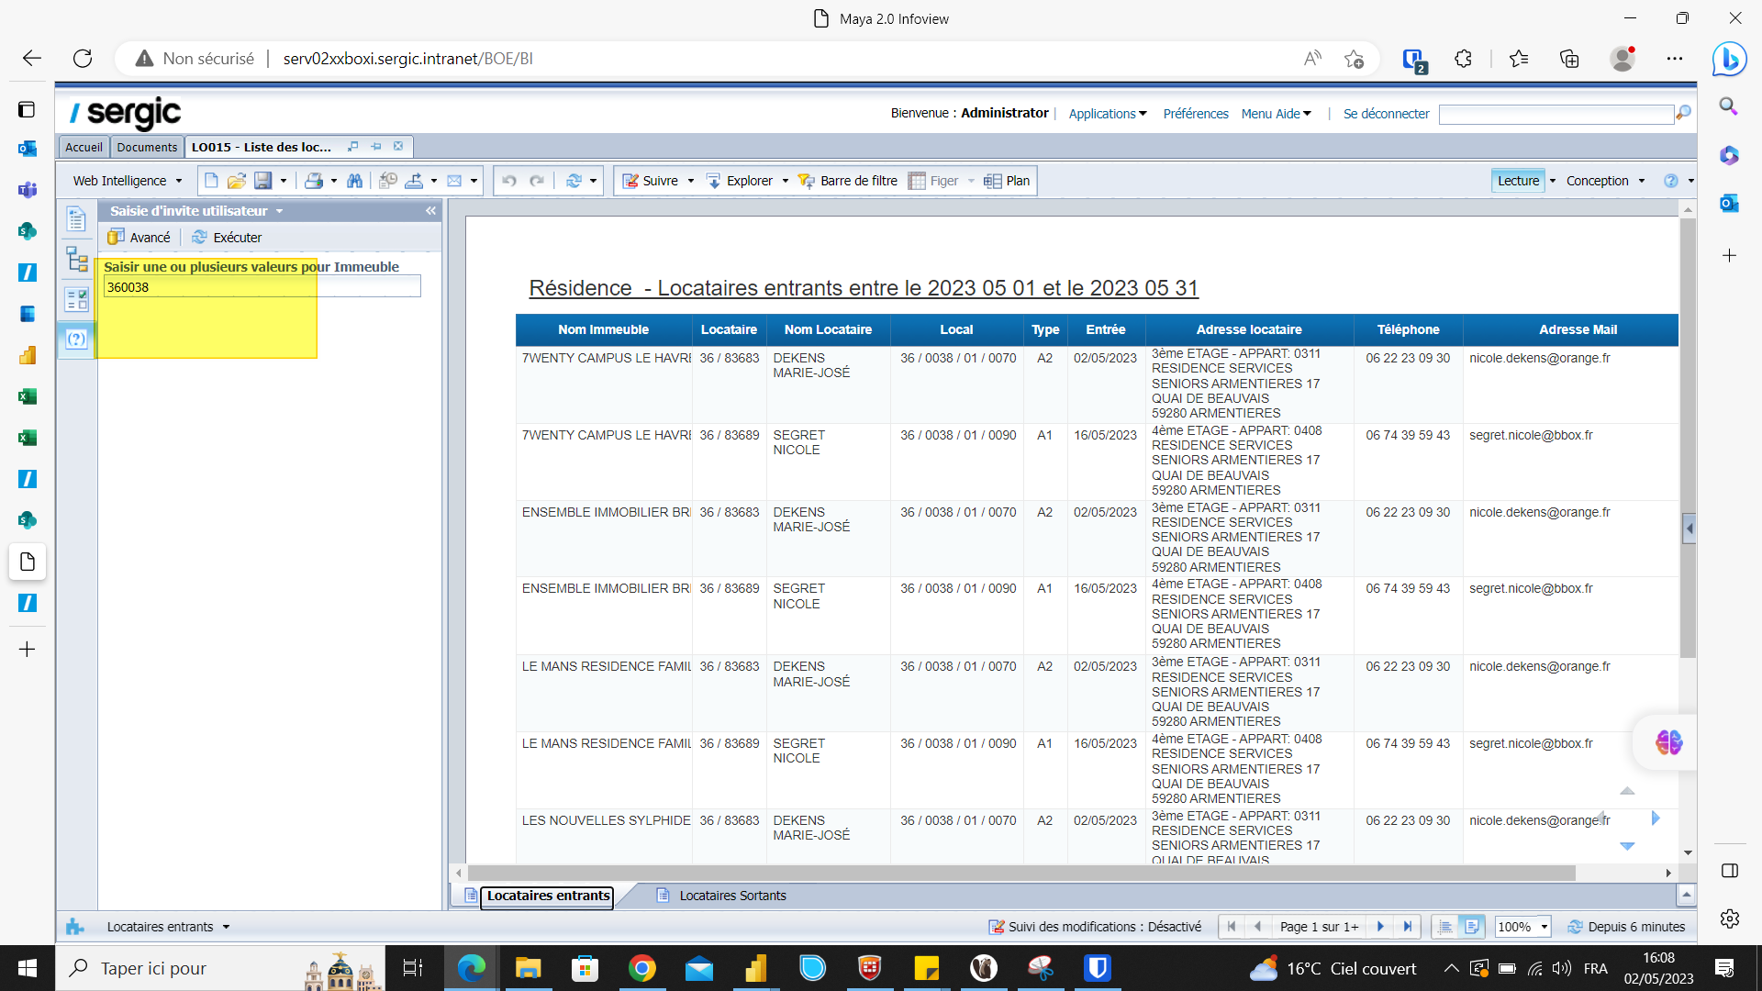
Task: Click the Undo arrow icon
Action: point(509,181)
